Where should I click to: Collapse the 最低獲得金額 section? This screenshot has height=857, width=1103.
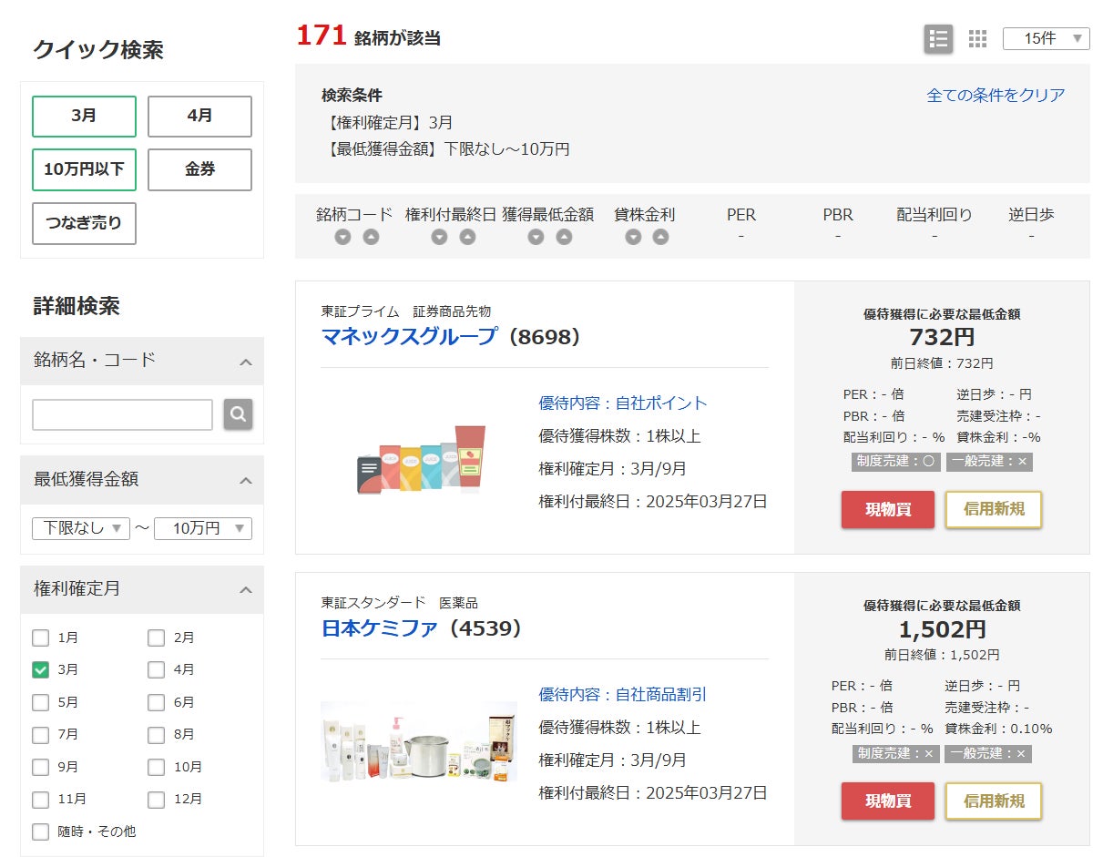click(142, 480)
